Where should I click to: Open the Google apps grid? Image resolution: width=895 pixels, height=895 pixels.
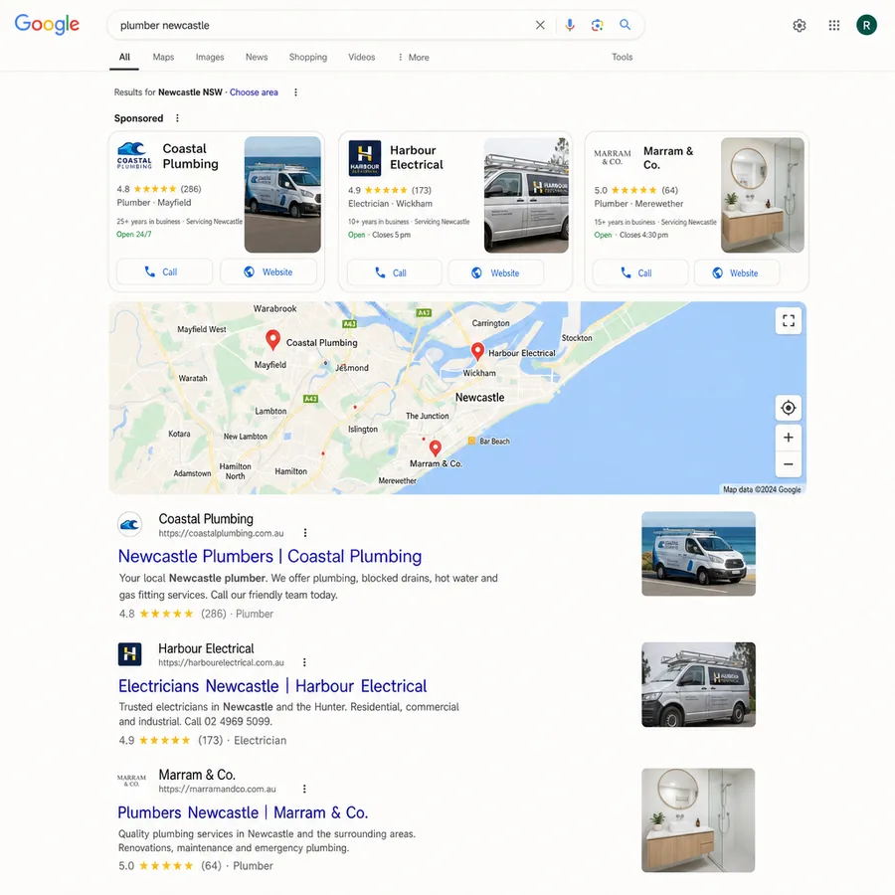(834, 25)
